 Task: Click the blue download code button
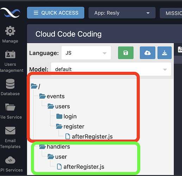click(164, 53)
